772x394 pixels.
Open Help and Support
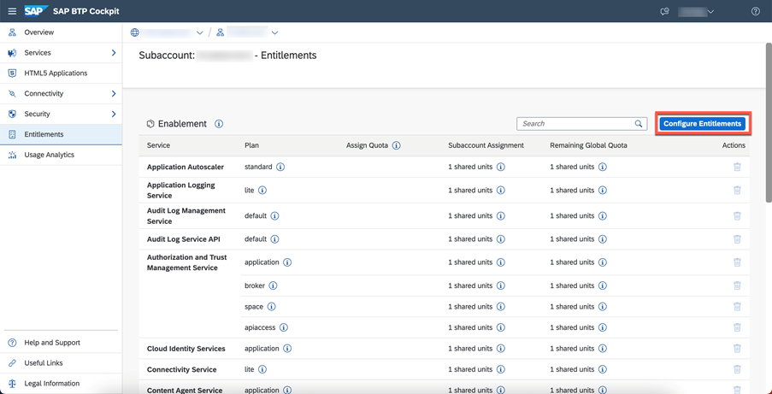(61, 343)
